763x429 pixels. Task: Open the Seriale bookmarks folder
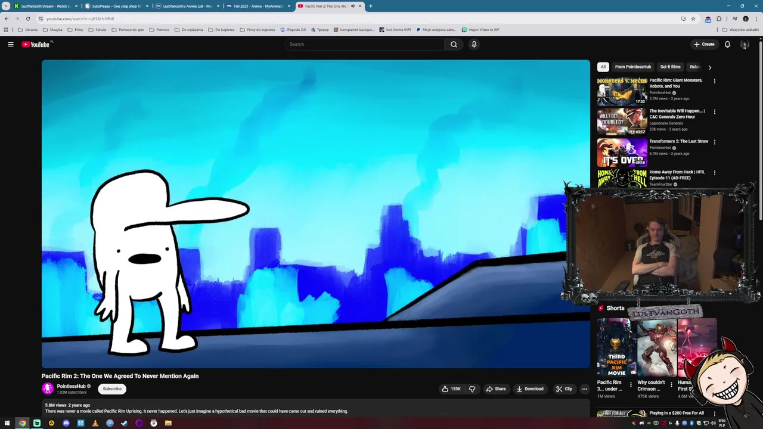[x=97, y=29]
